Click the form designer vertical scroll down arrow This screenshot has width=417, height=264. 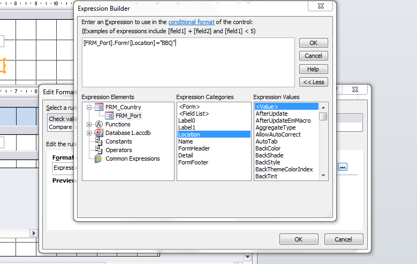pyautogui.click(x=248, y=257)
